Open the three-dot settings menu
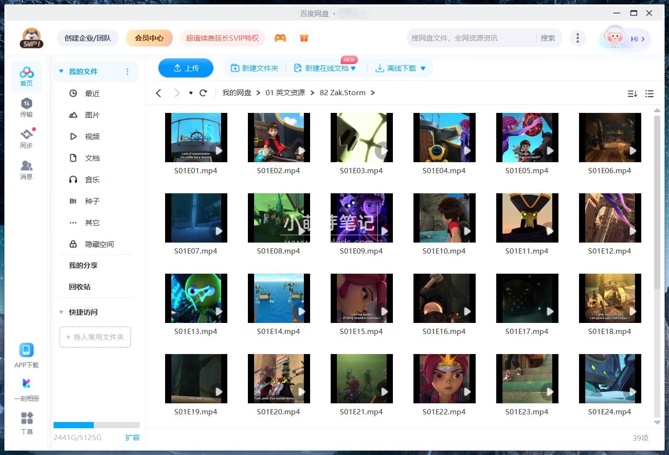Screen dimensions: 669x455 (578, 37)
